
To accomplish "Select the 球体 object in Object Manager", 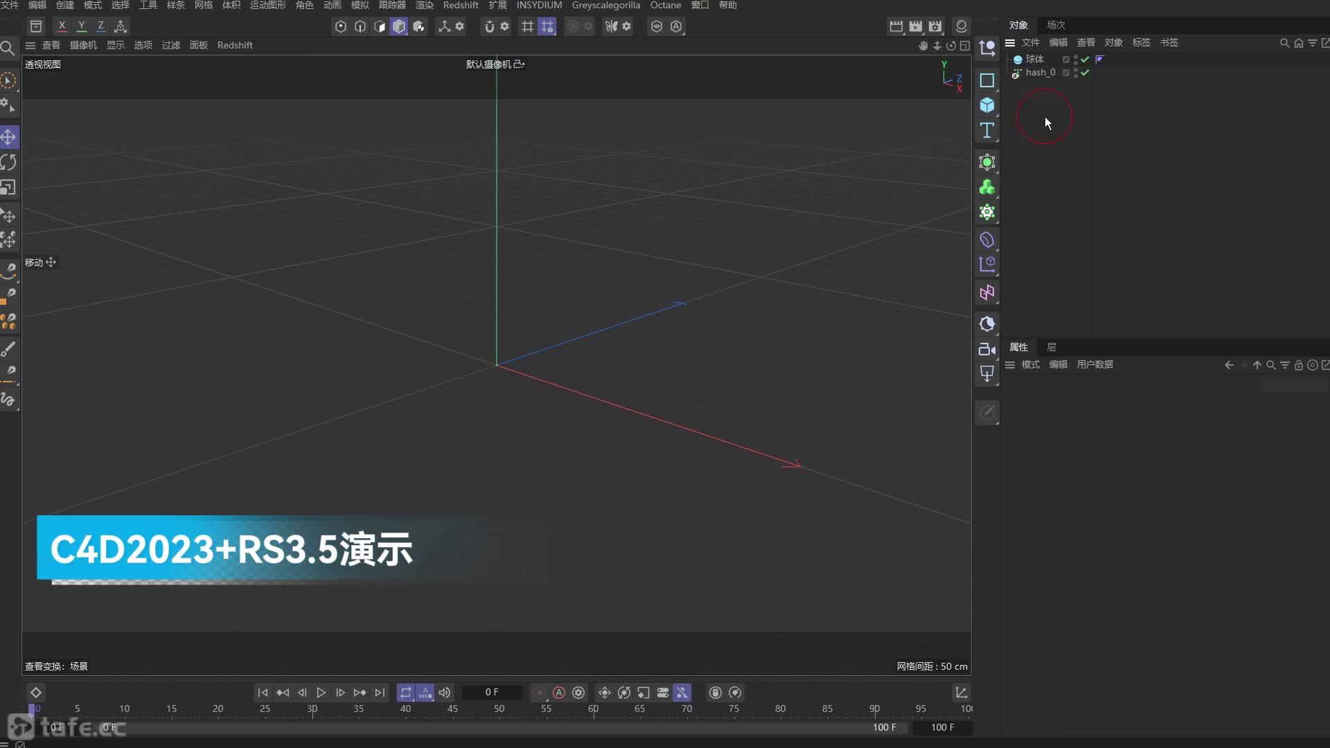I will coord(1034,60).
